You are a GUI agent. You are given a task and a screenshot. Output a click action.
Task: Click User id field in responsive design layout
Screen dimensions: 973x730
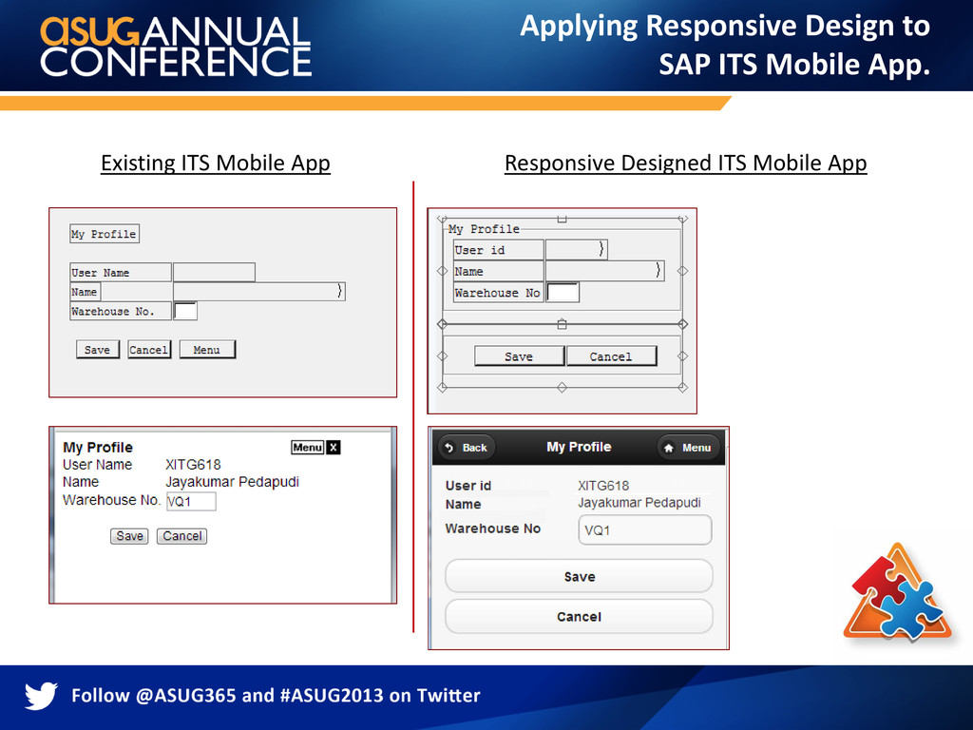point(577,250)
